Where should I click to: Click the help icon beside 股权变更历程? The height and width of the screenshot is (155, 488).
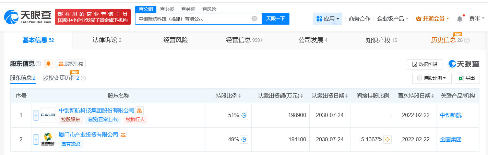[83, 78]
